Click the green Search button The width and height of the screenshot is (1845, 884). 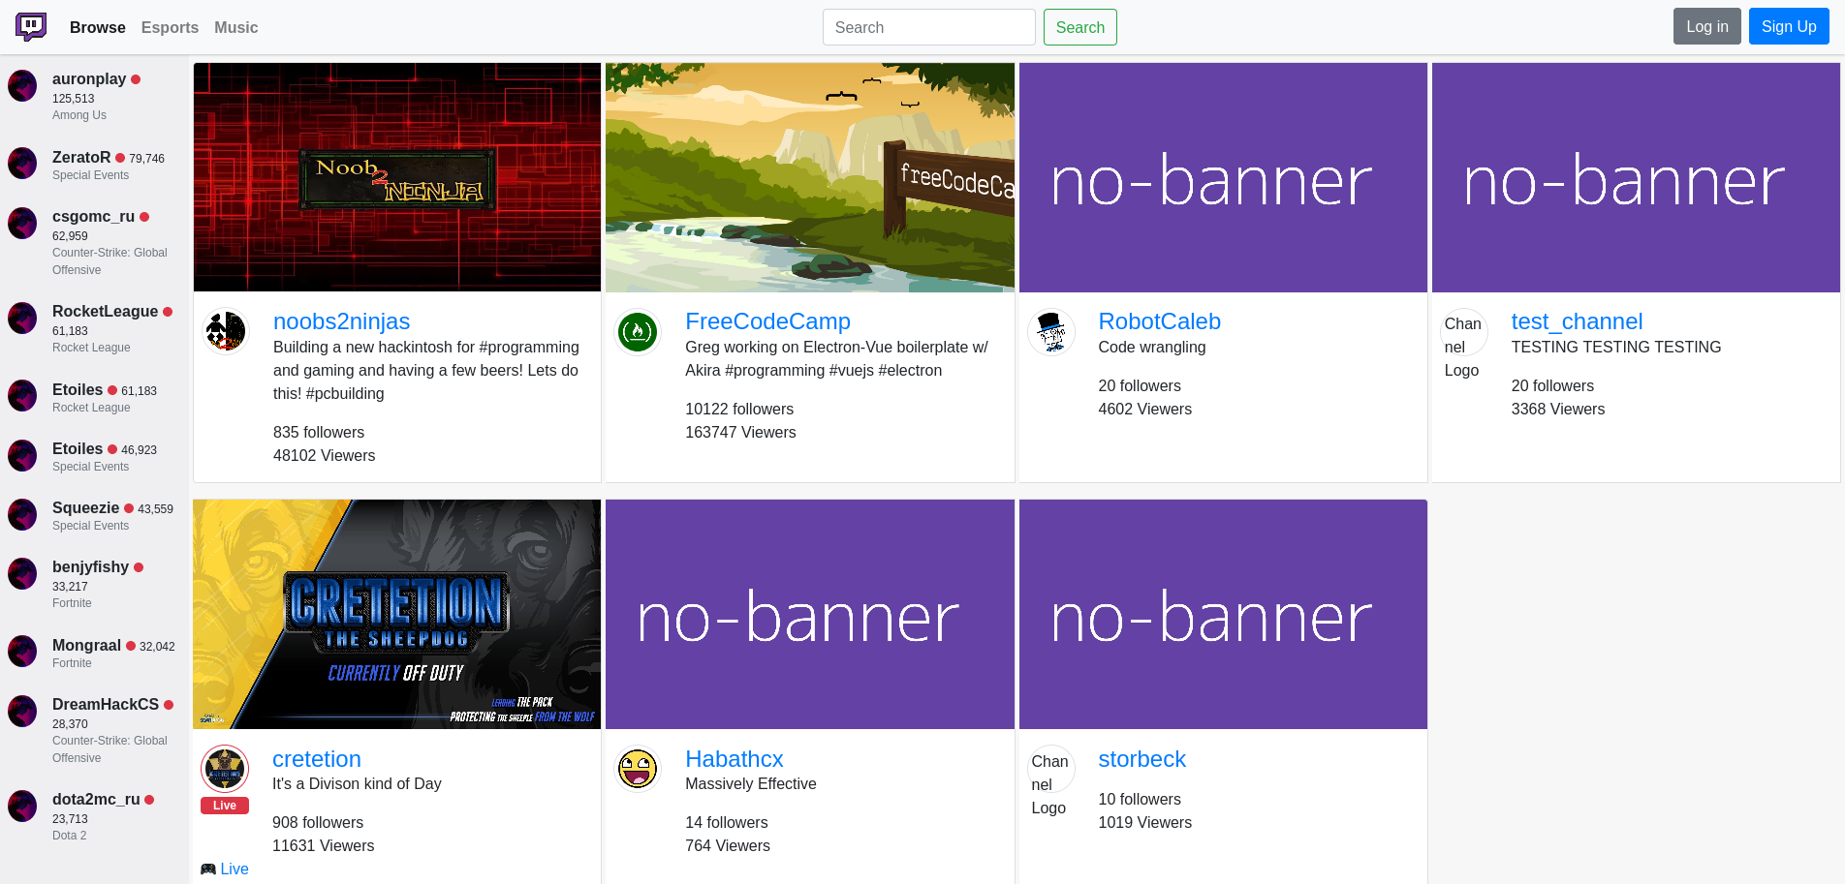(1079, 27)
